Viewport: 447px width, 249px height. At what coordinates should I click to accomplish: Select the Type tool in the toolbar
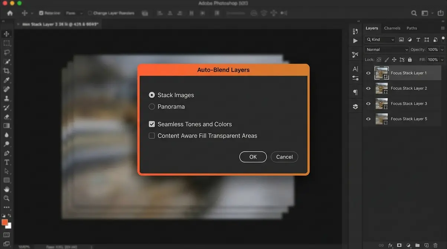pyautogui.click(x=6, y=162)
